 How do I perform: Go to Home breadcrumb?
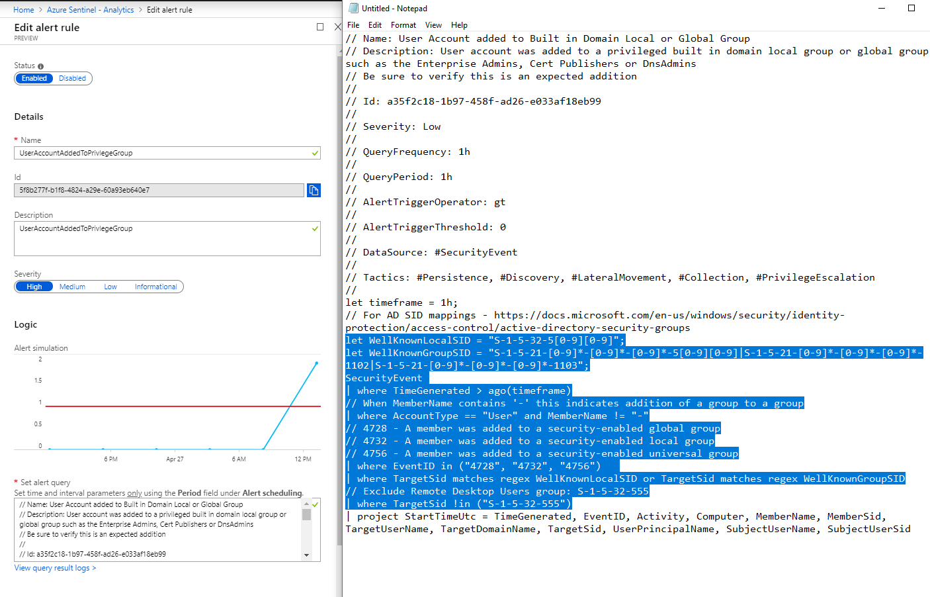tap(24, 10)
